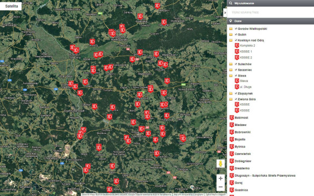
Task: Uncheck the Gorzów Wielkopolski checkbox
Action: pyautogui.click(x=236, y=28)
